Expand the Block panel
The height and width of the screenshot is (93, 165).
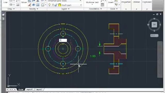114,9
